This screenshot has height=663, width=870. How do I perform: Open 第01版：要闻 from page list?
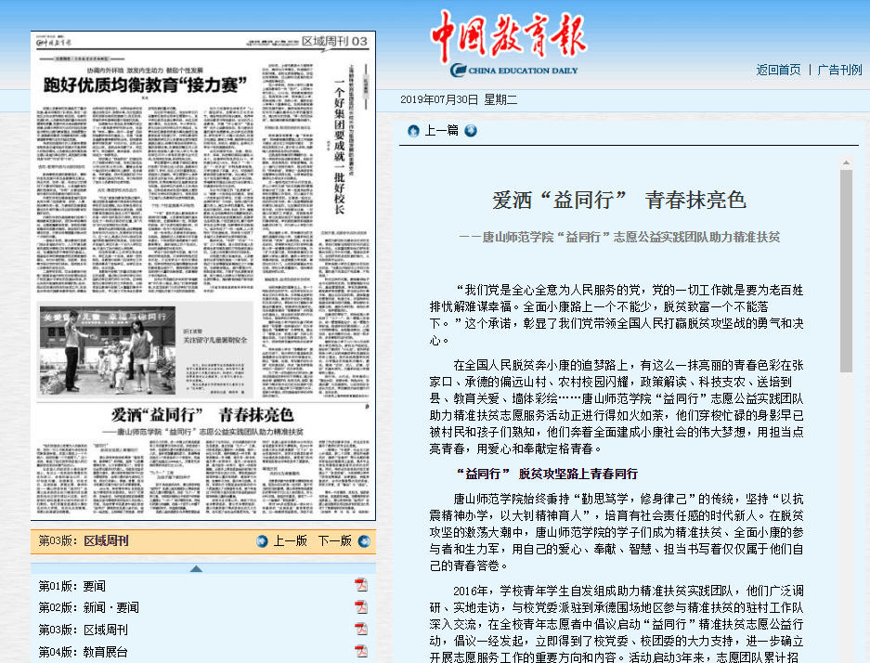71,586
